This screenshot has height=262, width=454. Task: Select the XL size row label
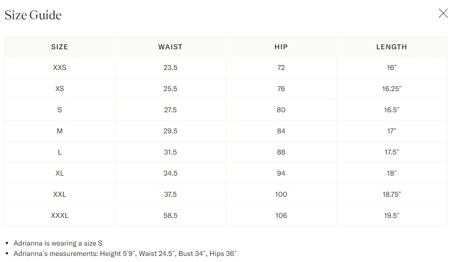pyautogui.click(x=60, y=173)
